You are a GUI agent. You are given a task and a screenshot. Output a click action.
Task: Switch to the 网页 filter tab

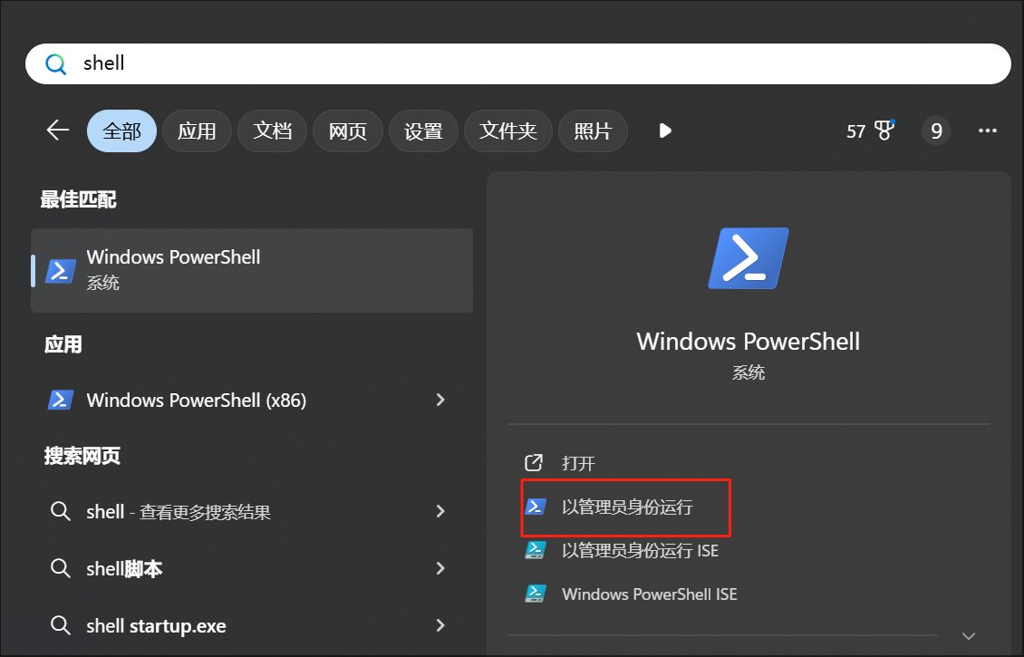click(347, 131)
